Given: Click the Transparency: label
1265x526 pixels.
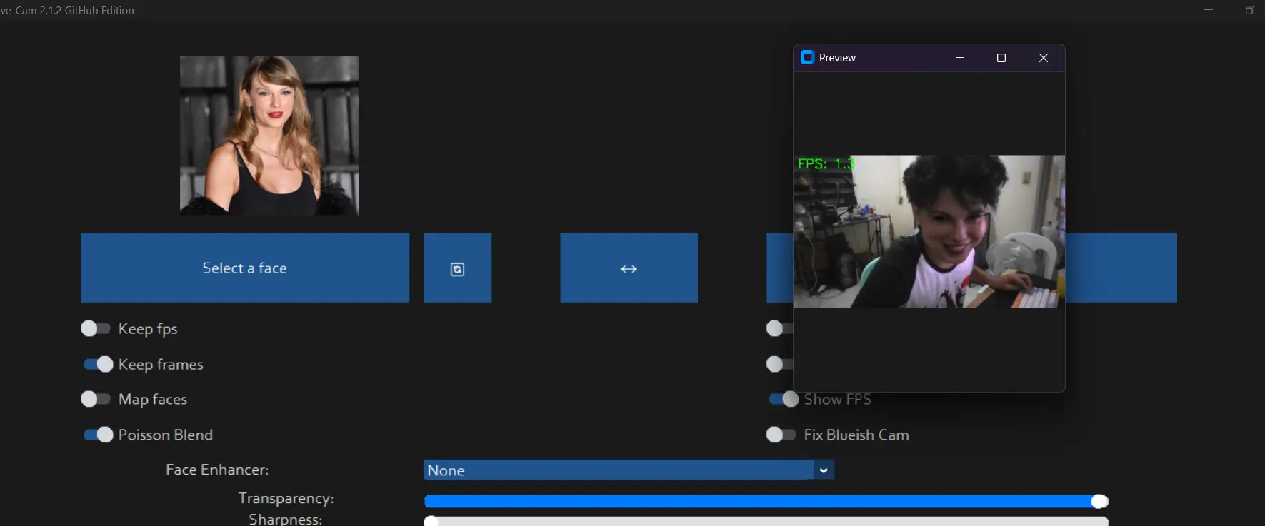Looking at the screenshot, I should pyautogui.click(x=286, y=498).
